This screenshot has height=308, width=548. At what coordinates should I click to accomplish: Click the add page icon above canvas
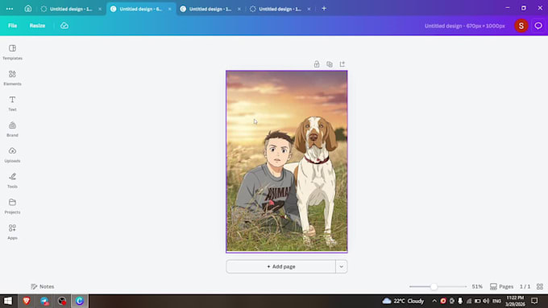tap(342, 64)
